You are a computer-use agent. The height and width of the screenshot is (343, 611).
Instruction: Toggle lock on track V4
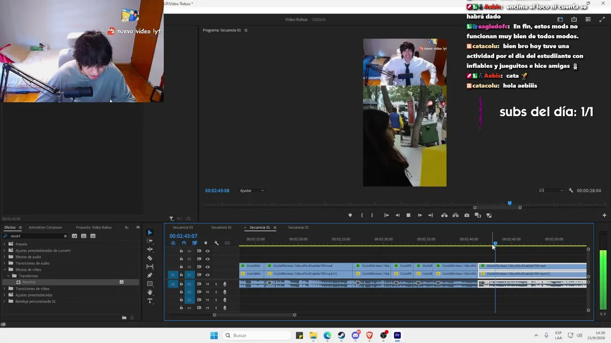click(181, 251)
